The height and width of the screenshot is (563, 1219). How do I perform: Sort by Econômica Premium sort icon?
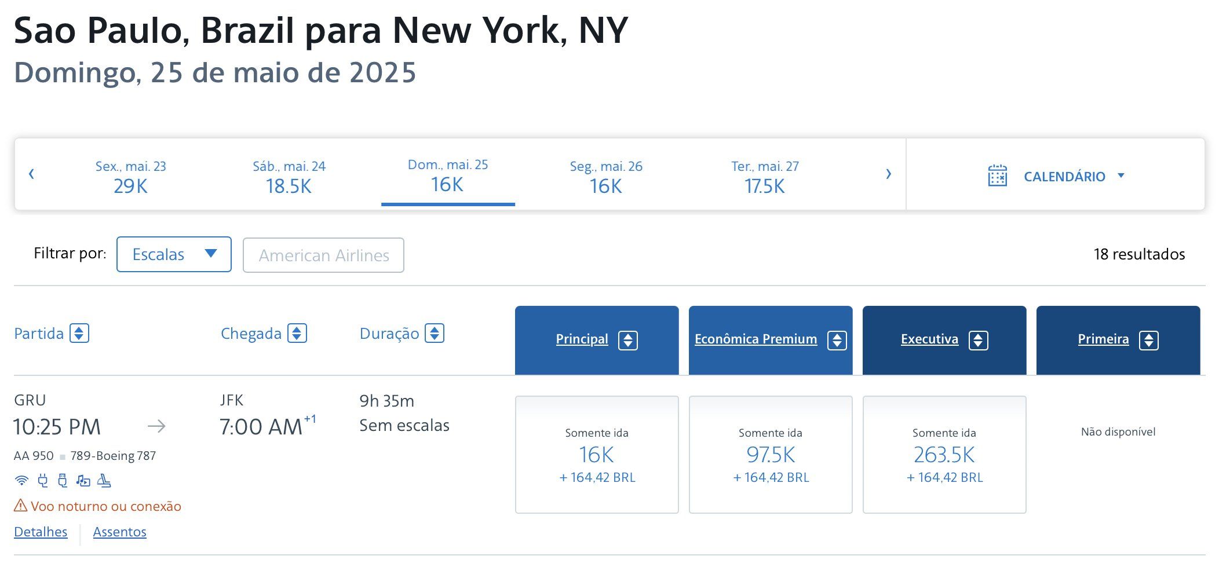(837, 341)
